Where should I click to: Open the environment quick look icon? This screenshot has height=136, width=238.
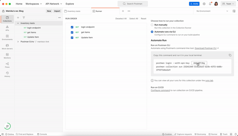(x=234, y=11)
